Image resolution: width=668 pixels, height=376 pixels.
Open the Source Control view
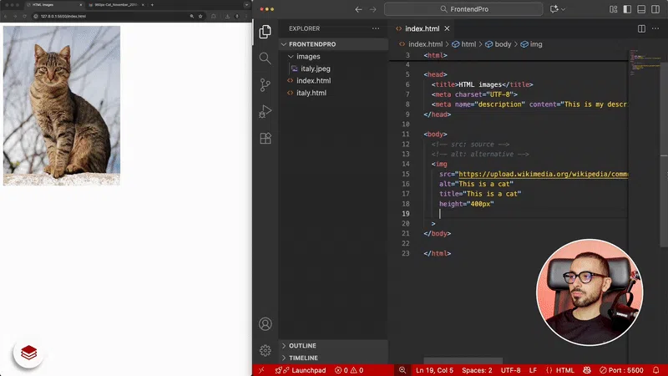[266, 84]
